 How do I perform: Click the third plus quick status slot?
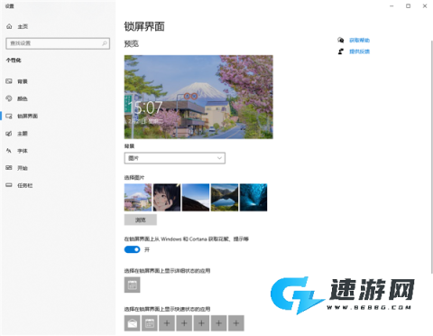tap(202, 323)
